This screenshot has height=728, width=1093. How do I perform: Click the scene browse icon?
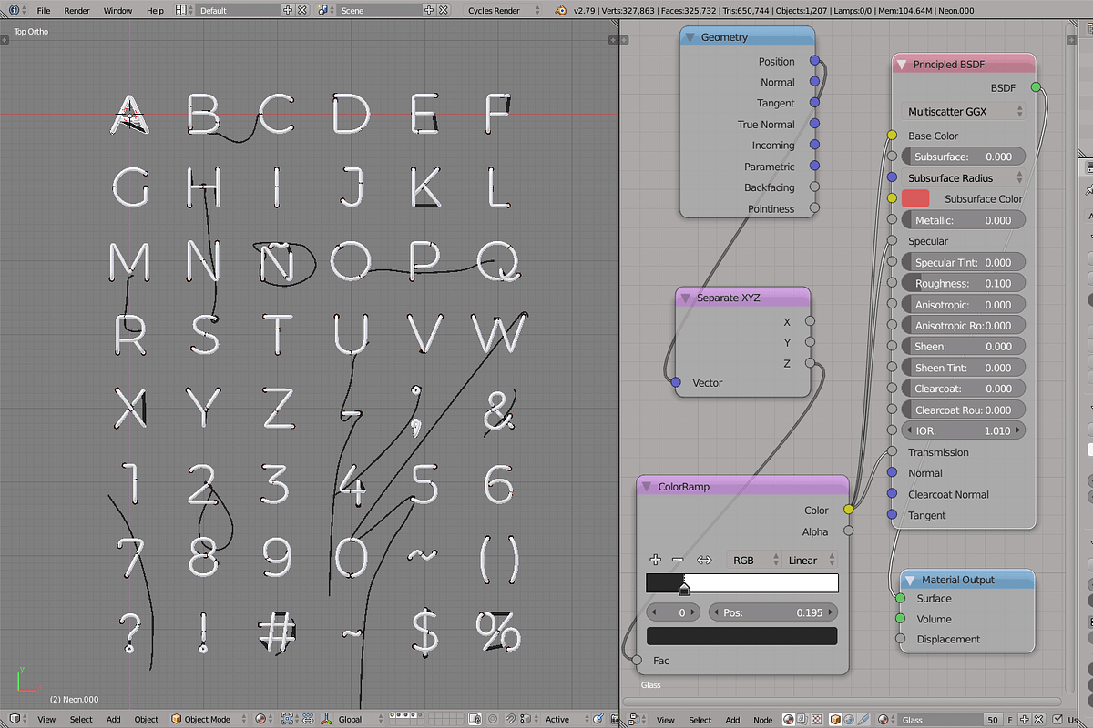[x=326, y=10]
